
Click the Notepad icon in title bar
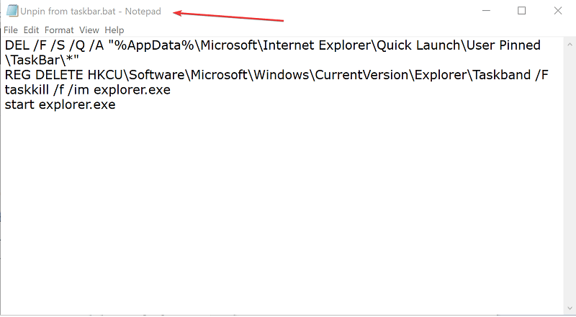[x=12, y=11]
